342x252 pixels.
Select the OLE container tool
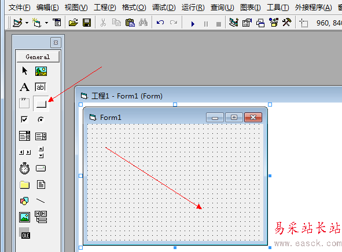24,233
